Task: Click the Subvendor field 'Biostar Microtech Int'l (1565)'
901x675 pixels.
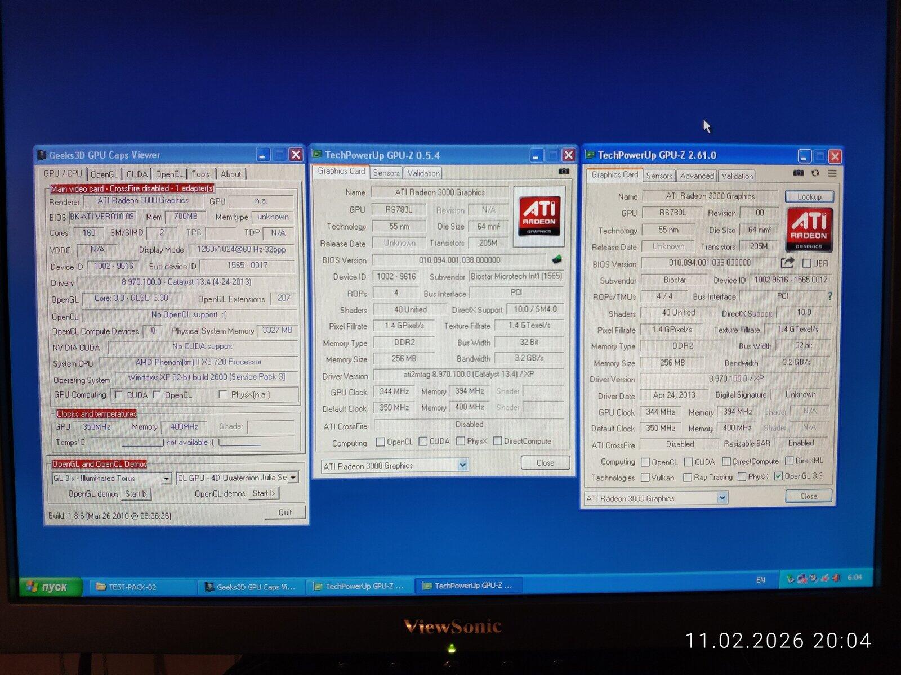Action: pos(516,276)
